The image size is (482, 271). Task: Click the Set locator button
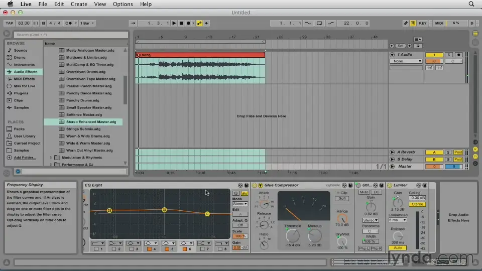point(400,46)
